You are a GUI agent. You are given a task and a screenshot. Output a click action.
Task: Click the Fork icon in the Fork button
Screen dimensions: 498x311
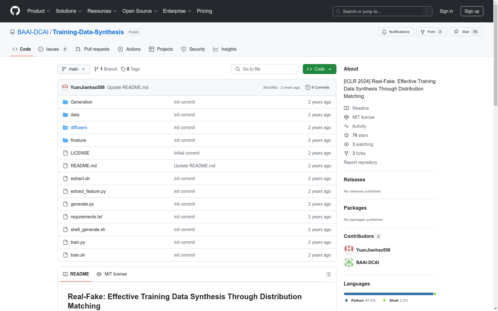423,32
